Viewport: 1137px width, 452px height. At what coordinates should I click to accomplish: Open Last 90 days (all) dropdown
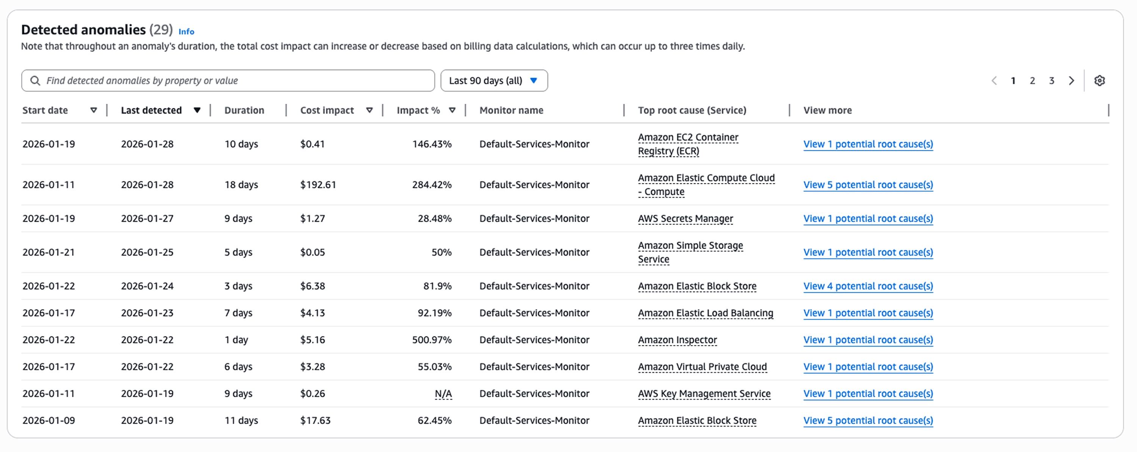(x=493, y=81)
